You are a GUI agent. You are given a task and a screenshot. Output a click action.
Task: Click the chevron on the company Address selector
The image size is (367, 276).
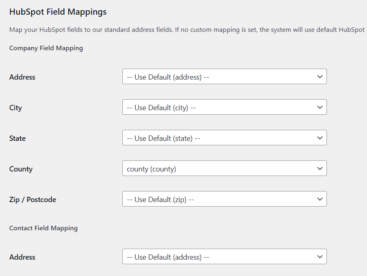point(320,76)
